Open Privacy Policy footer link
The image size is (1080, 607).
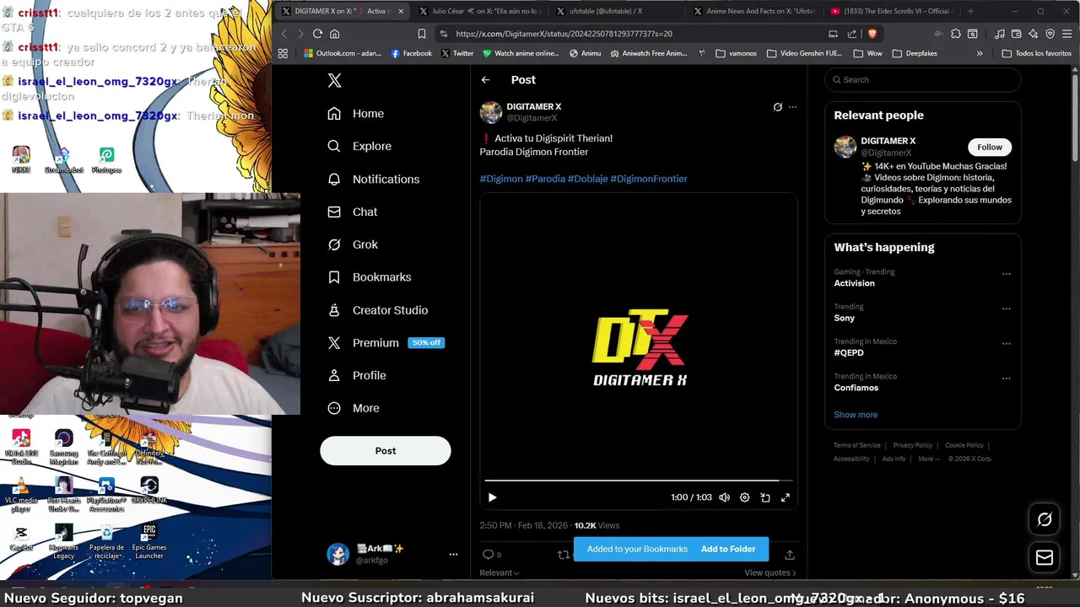(x=912, y=445)
